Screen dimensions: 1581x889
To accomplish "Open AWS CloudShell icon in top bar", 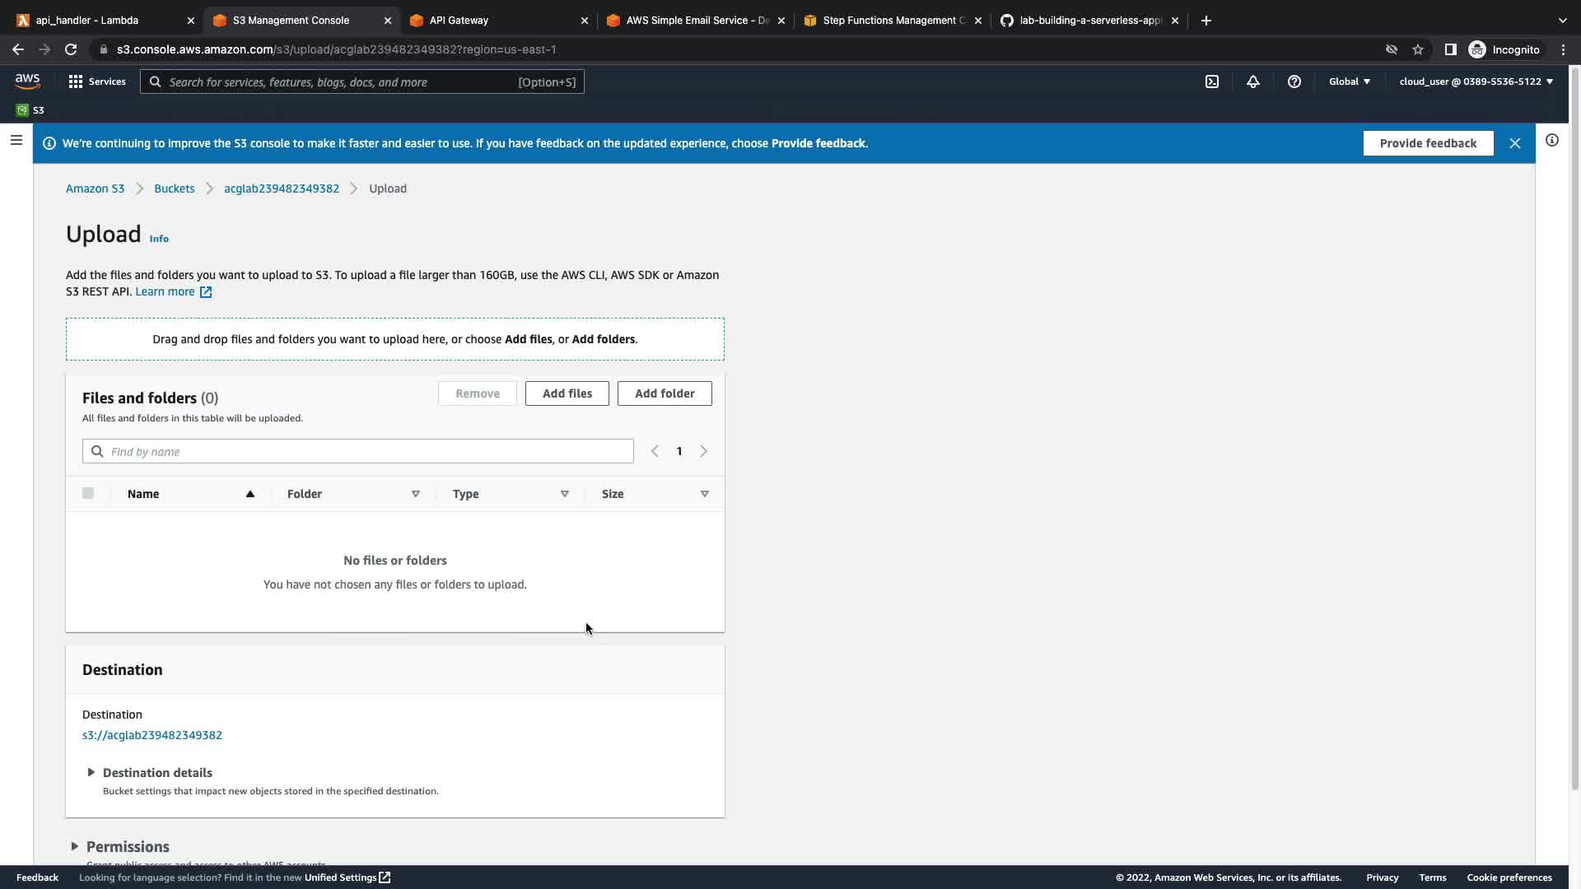I will pyautogui.click(x=1212, y=81).
